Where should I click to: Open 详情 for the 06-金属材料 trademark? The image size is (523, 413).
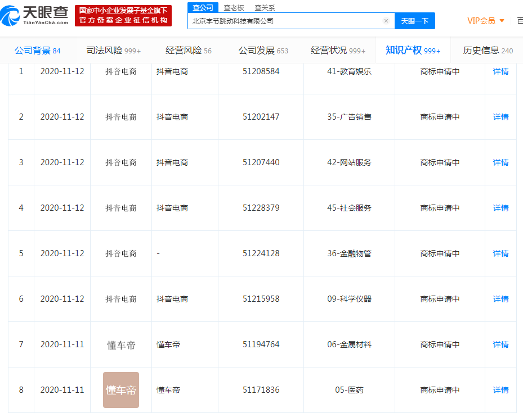(x=500, y=344)
